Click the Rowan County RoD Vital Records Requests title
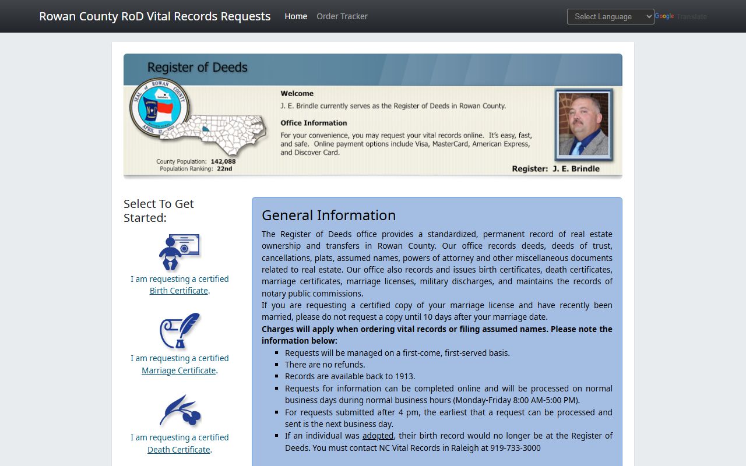The image size is (746, 466). coord(155,16)
